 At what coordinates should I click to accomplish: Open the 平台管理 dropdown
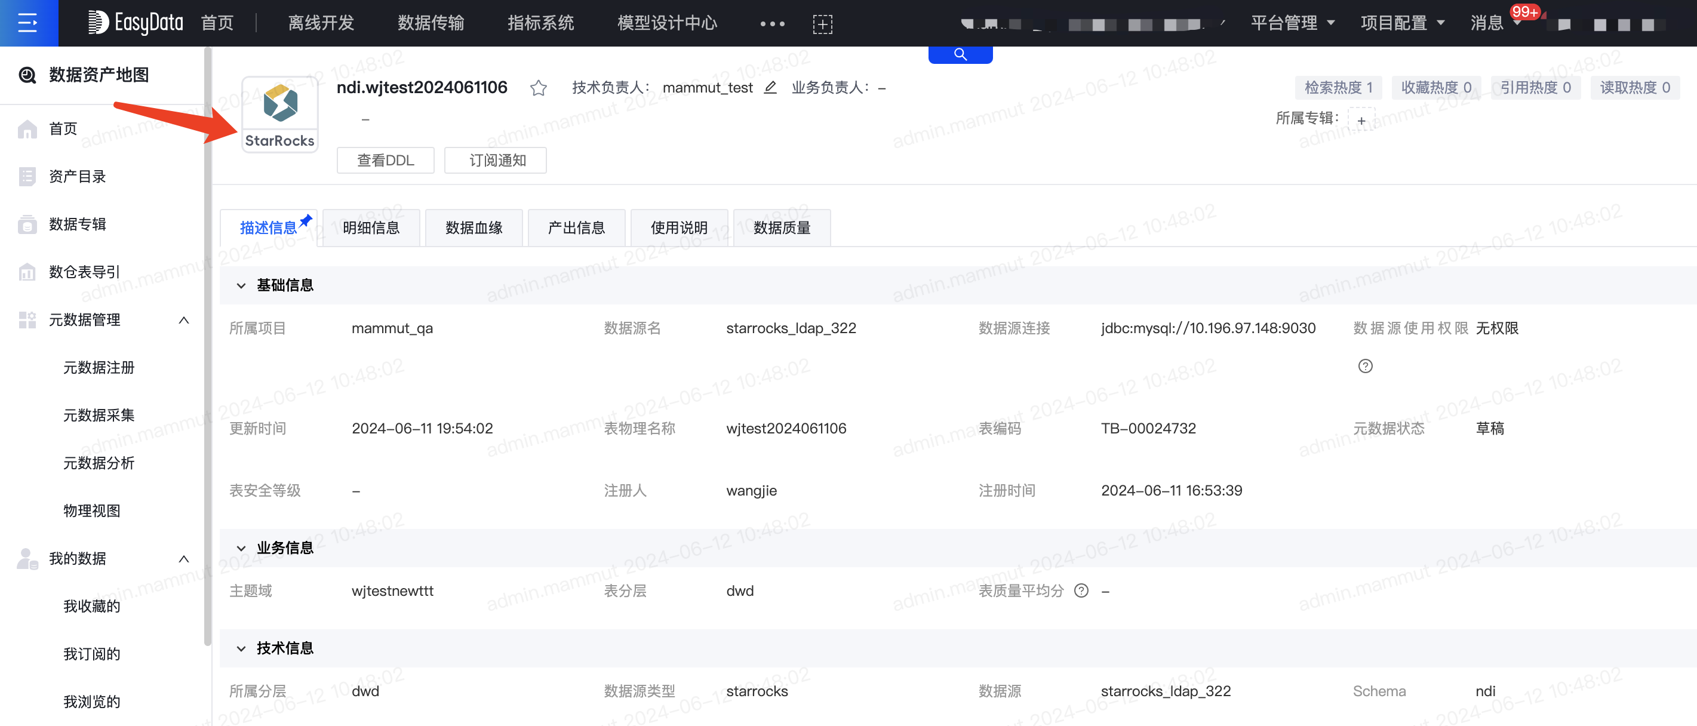[x=1293, y=23]
